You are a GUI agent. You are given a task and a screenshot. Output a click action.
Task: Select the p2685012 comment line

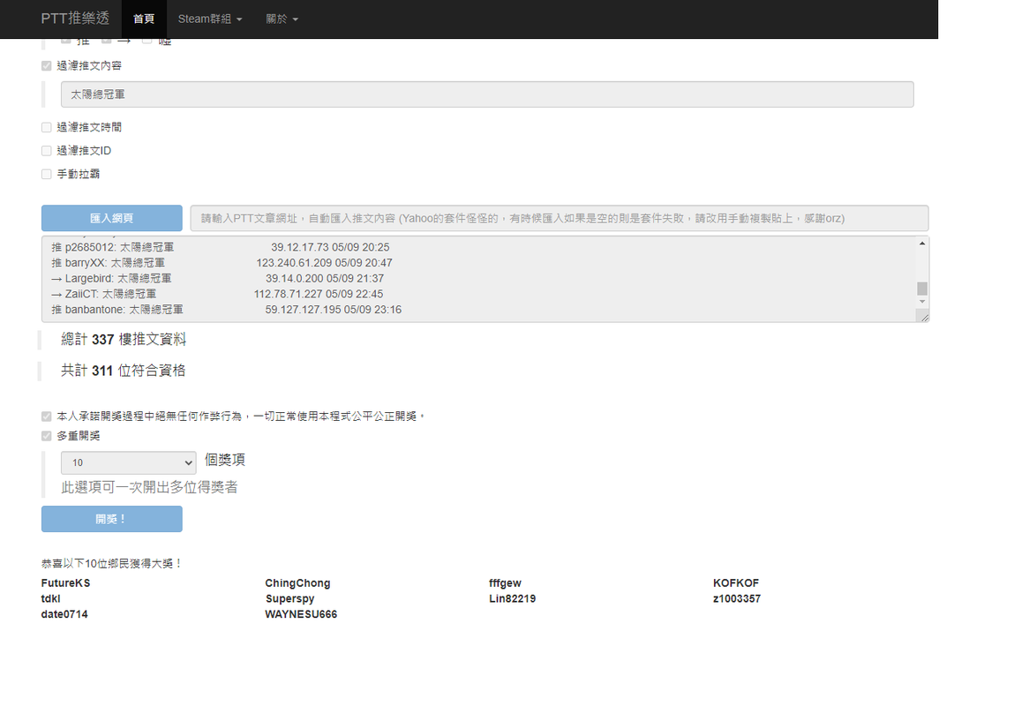click(221, 247)
